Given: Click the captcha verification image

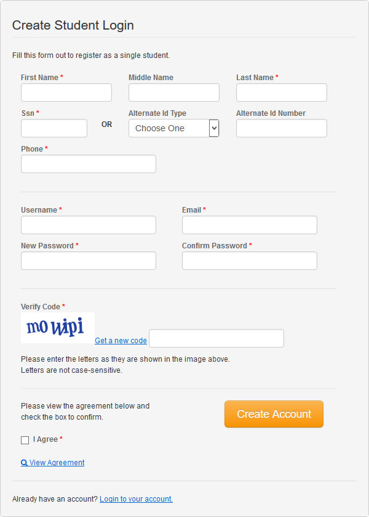Looking at the screenshot, I should point(58,328).
